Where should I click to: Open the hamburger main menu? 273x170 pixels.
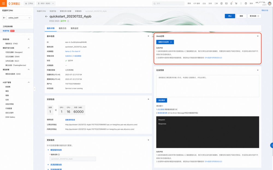(3, 3)
